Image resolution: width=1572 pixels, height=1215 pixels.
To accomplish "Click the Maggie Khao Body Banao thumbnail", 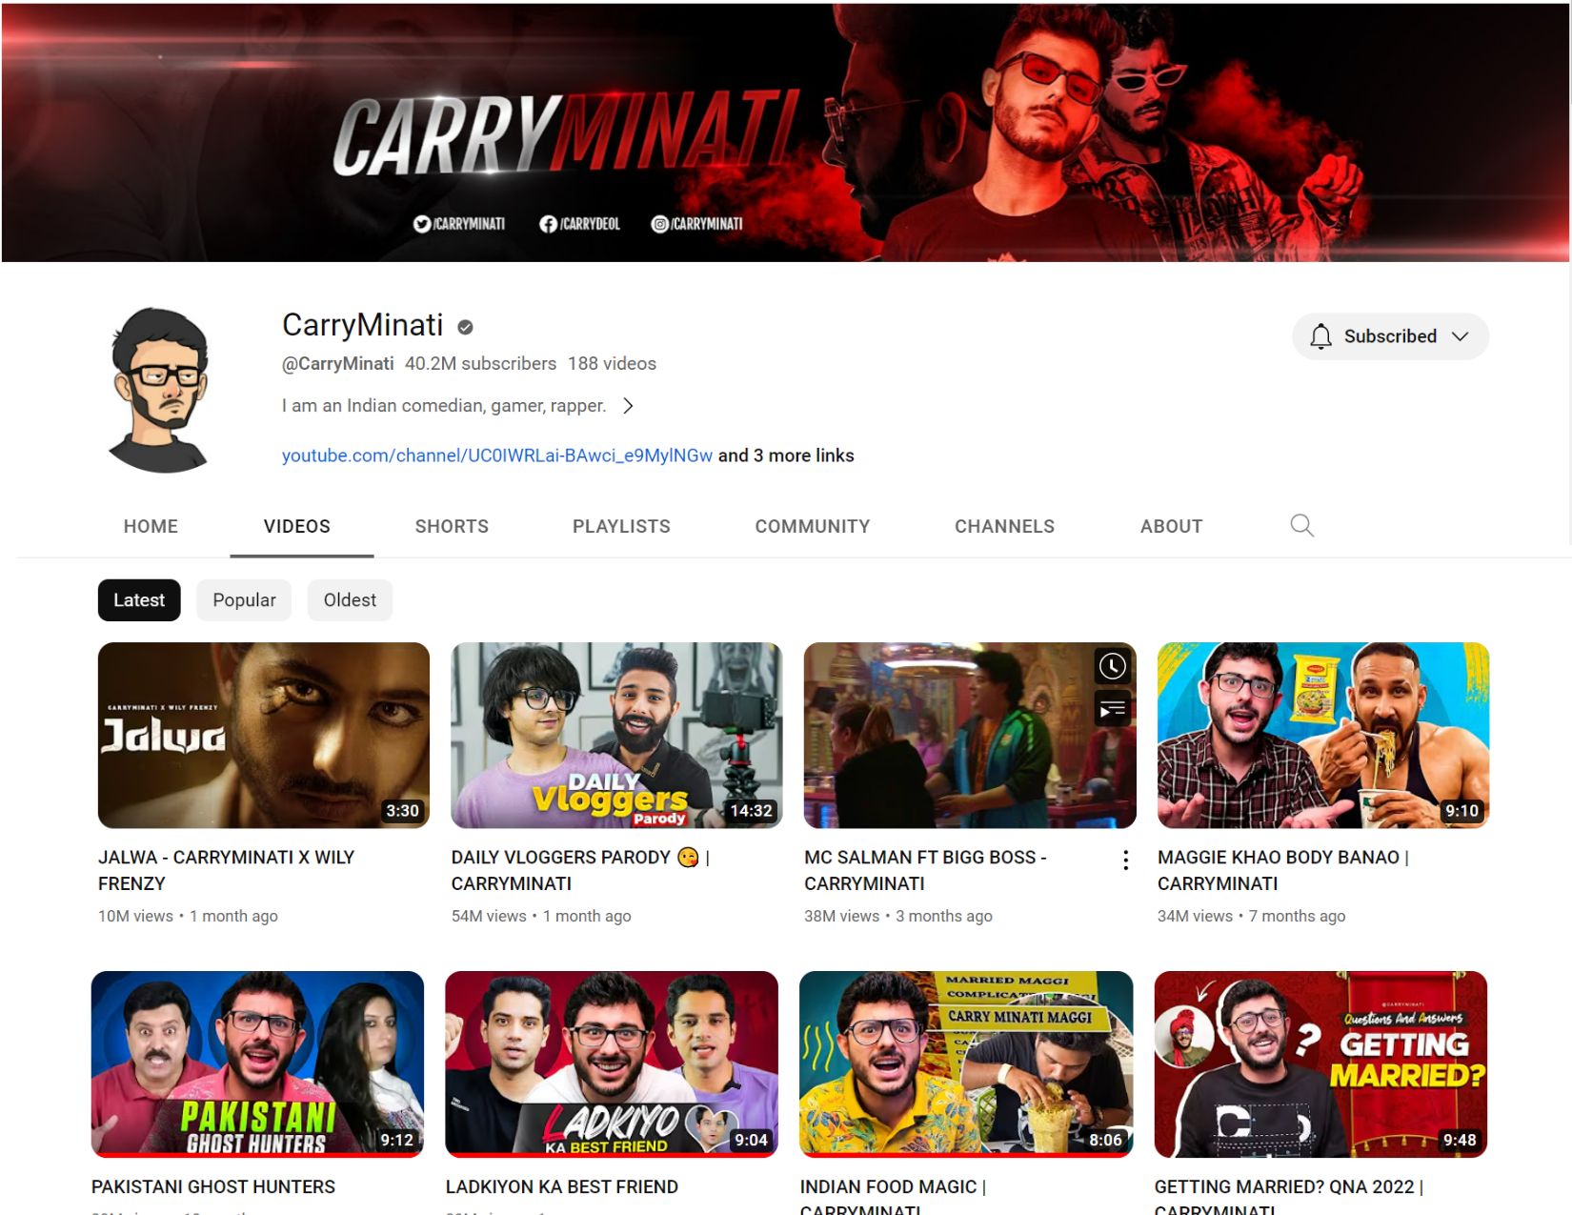I will pos(1323,735).
